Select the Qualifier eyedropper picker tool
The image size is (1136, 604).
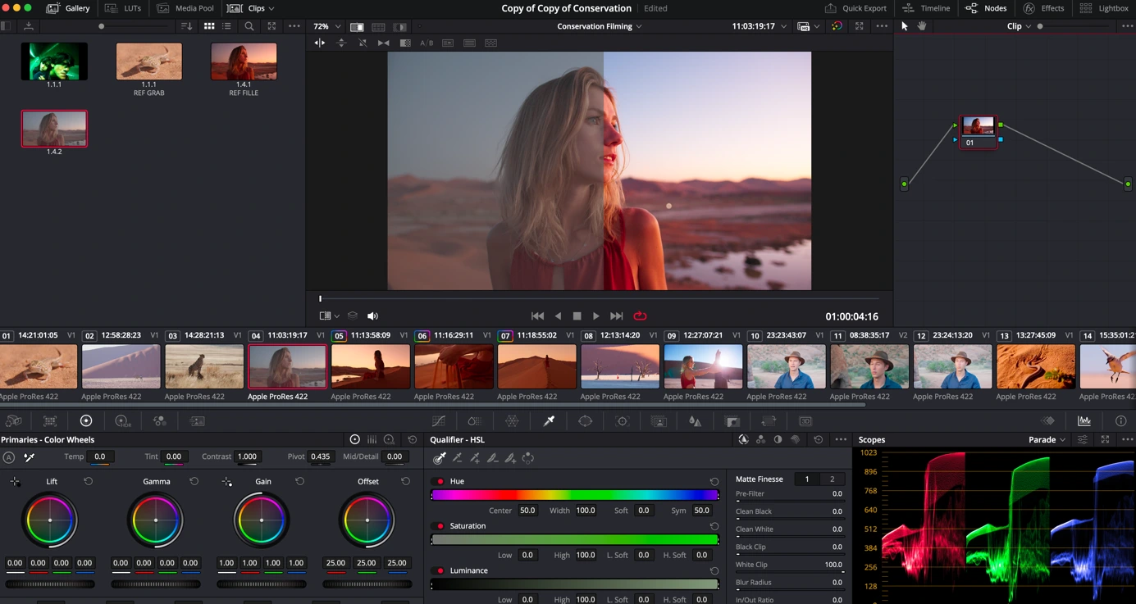[439, 458]
